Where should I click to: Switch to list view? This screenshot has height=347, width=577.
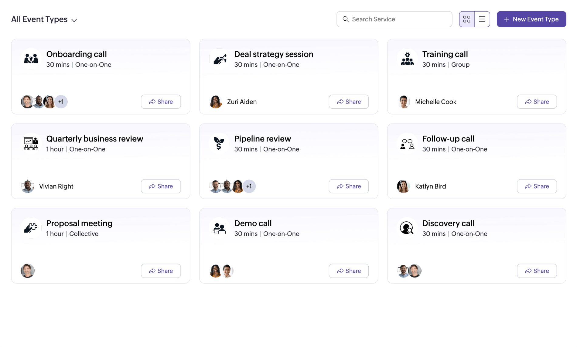[x=482, y=19]
